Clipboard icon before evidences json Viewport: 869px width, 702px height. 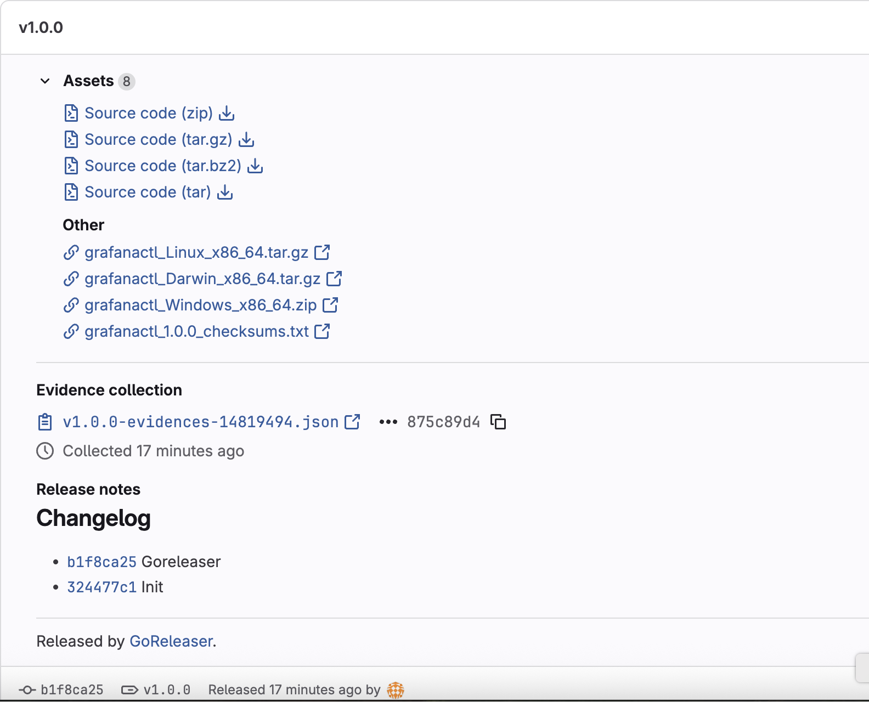point(45,422)
